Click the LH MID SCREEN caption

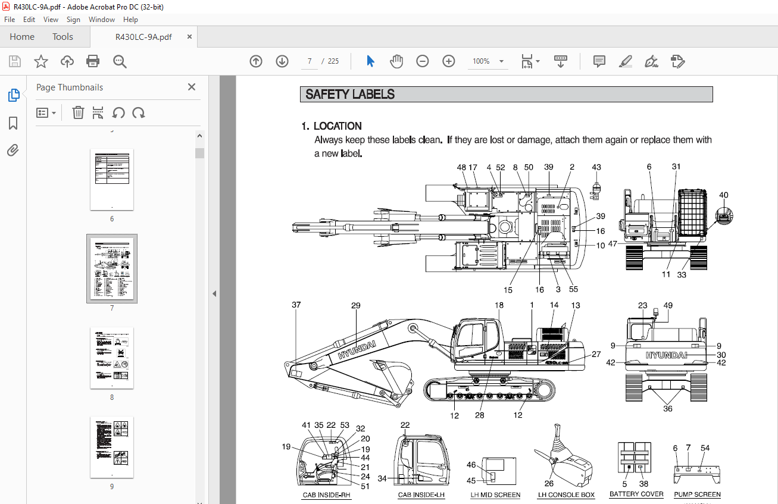(x=495, y=495)
